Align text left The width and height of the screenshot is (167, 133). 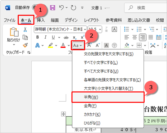tap(127, 37)
